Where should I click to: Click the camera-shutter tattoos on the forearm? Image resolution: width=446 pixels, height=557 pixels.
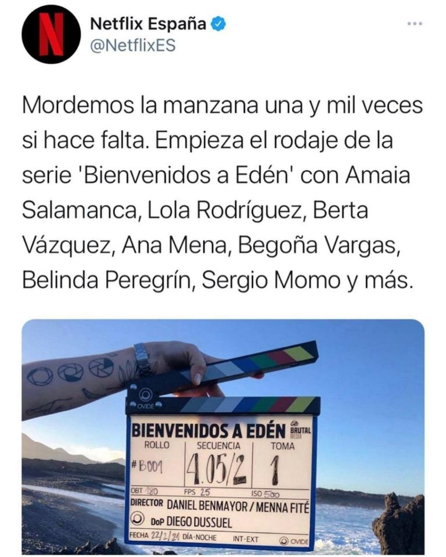pos(71,371)
